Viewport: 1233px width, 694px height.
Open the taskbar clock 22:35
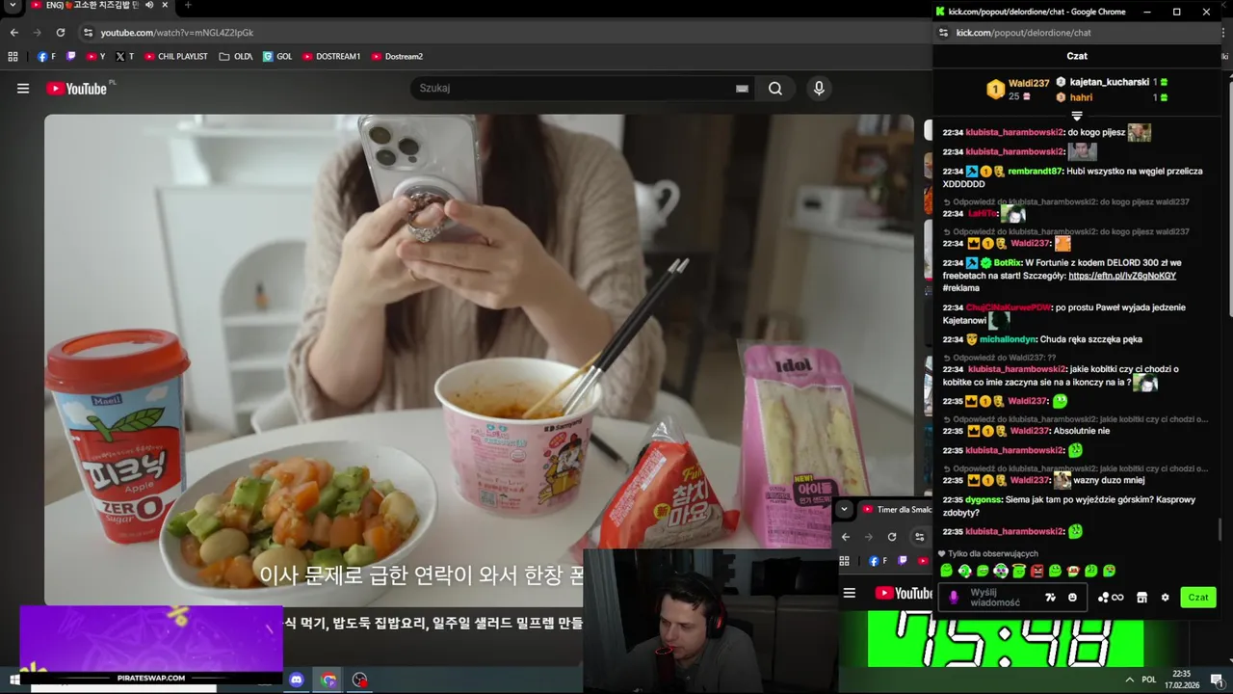tap(1181, 680)
